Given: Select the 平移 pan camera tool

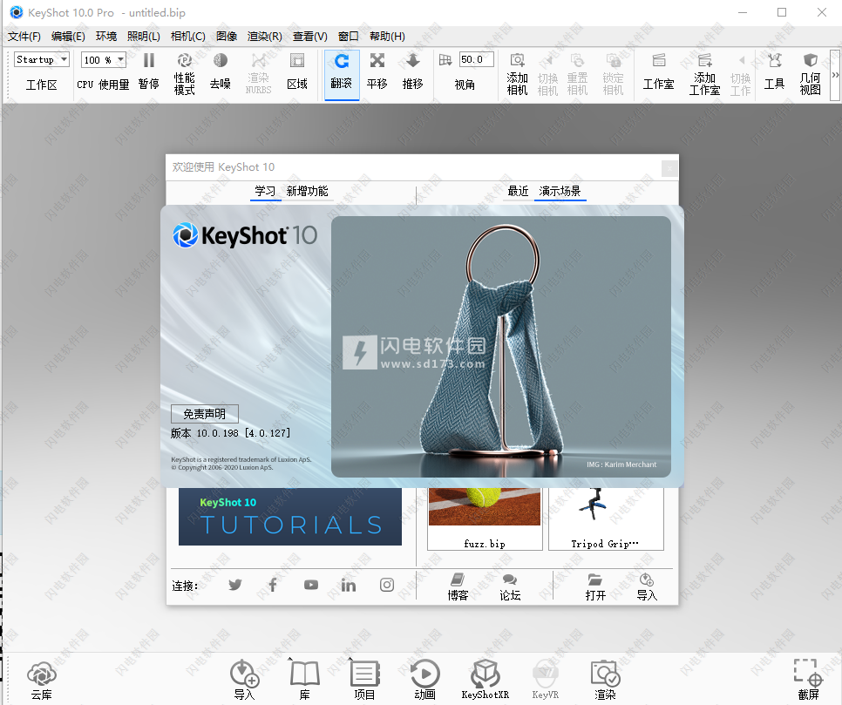Looking at the screenshot, I should click(x=377, y=71).
